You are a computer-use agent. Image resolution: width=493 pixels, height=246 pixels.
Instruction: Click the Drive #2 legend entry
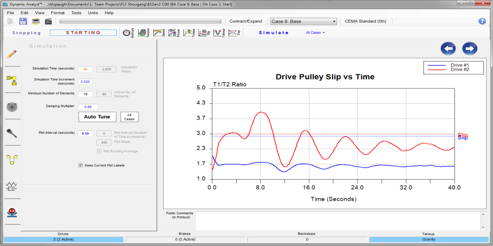pos(449,69)
